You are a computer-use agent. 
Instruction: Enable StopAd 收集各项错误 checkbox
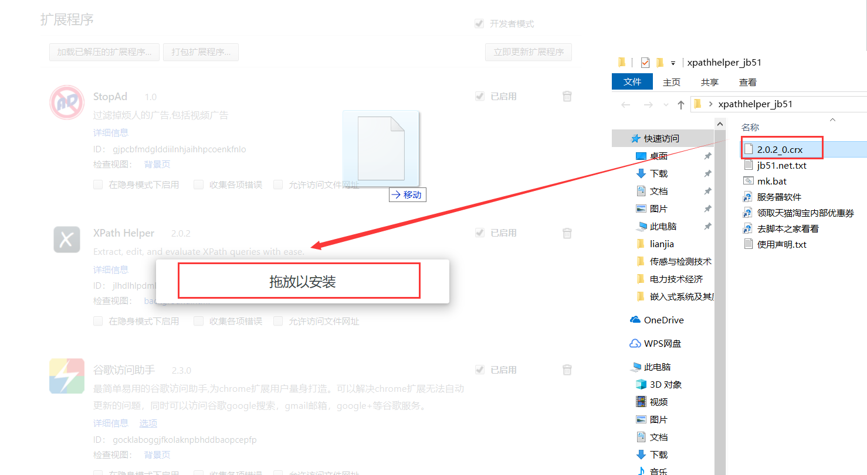198,184
